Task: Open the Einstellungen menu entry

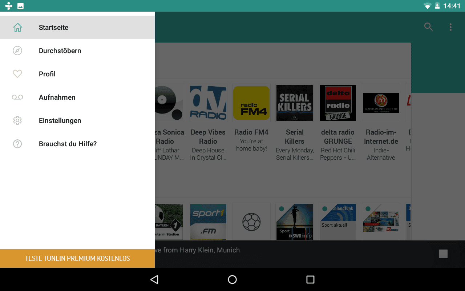Action: (77, 120)
